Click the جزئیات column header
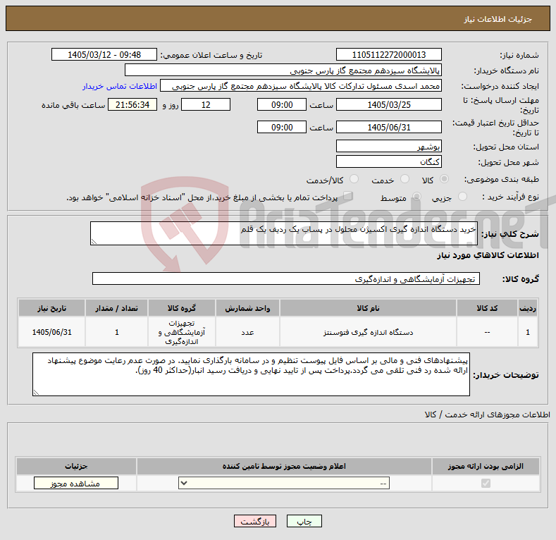The image size is (556, 540). point(76,466)
